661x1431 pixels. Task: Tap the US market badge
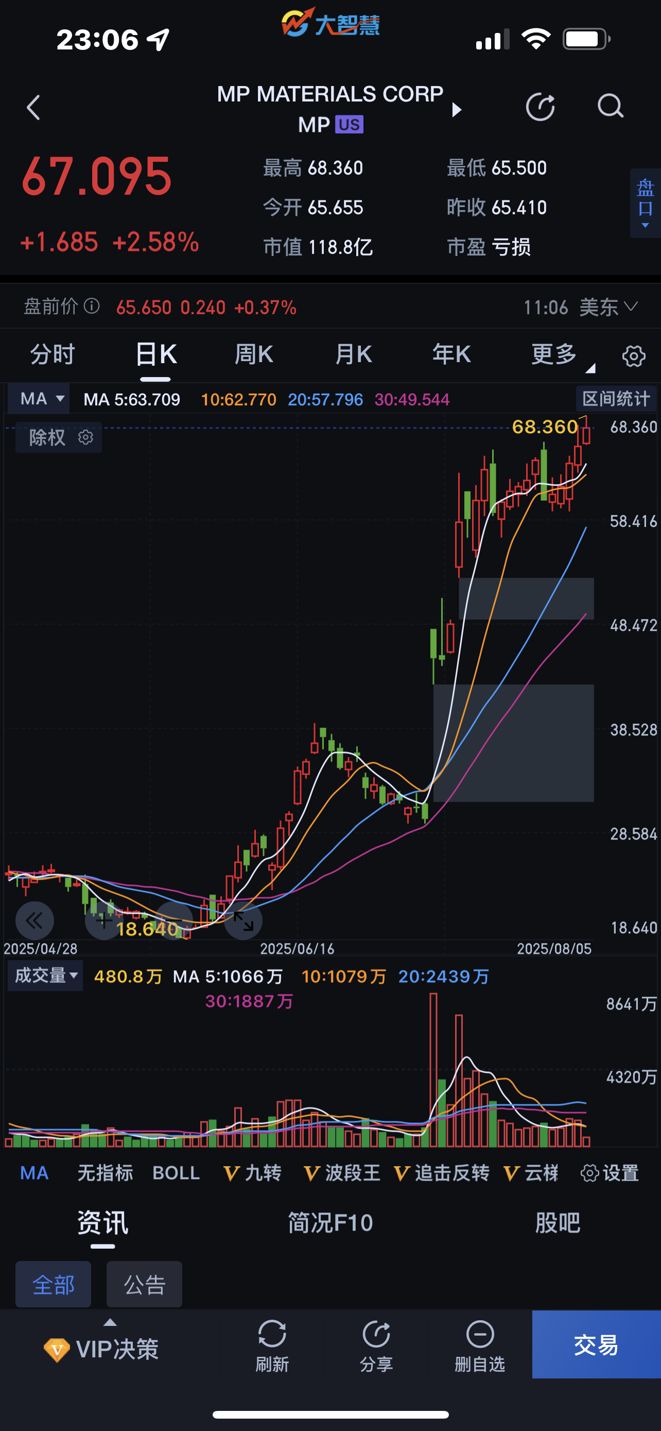[349, 125]
